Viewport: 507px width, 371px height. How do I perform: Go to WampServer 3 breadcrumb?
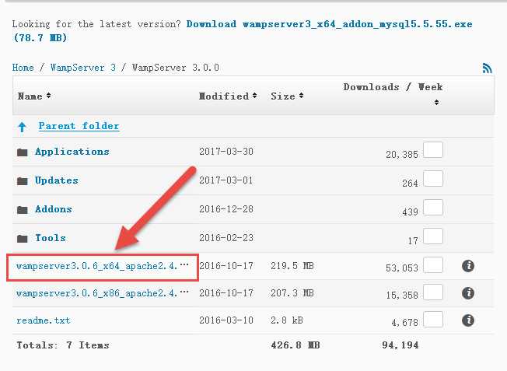pos(83,68)
